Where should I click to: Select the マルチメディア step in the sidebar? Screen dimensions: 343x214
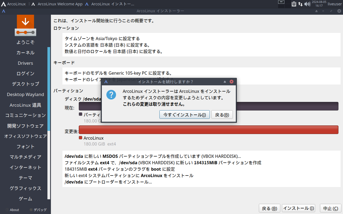pyautogui.click(x=25, y=157)
